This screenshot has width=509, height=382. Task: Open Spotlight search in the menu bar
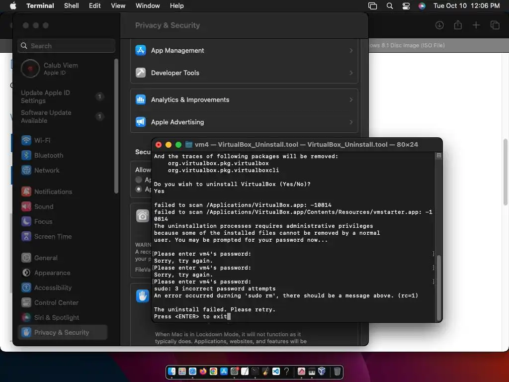390,6
